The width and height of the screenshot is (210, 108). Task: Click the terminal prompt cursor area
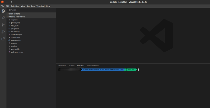click(138, 70)
